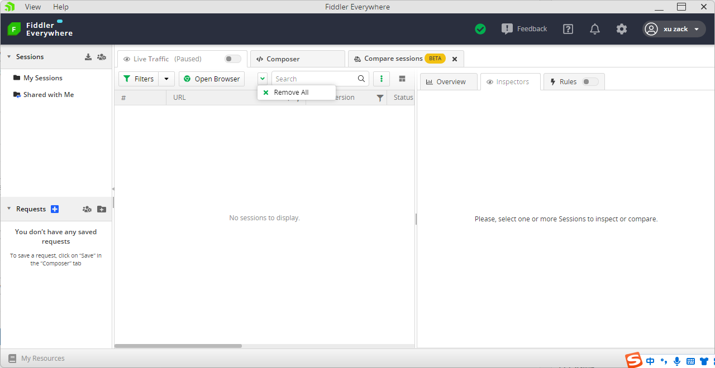Viewport: 715px width, 368px height.
Task: Select Remove All from the menu
Action: click(x=290, y=93)
